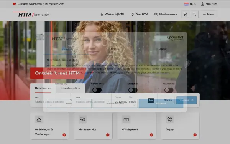This screenshot has height=144, width=230.
Task: Click the Plannen button
Action: coord(187,100)
